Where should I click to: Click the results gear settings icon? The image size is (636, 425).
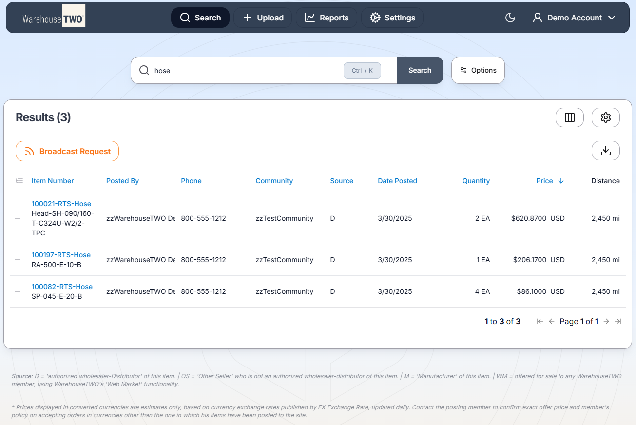pyautogui.click(x=605, y=117)
